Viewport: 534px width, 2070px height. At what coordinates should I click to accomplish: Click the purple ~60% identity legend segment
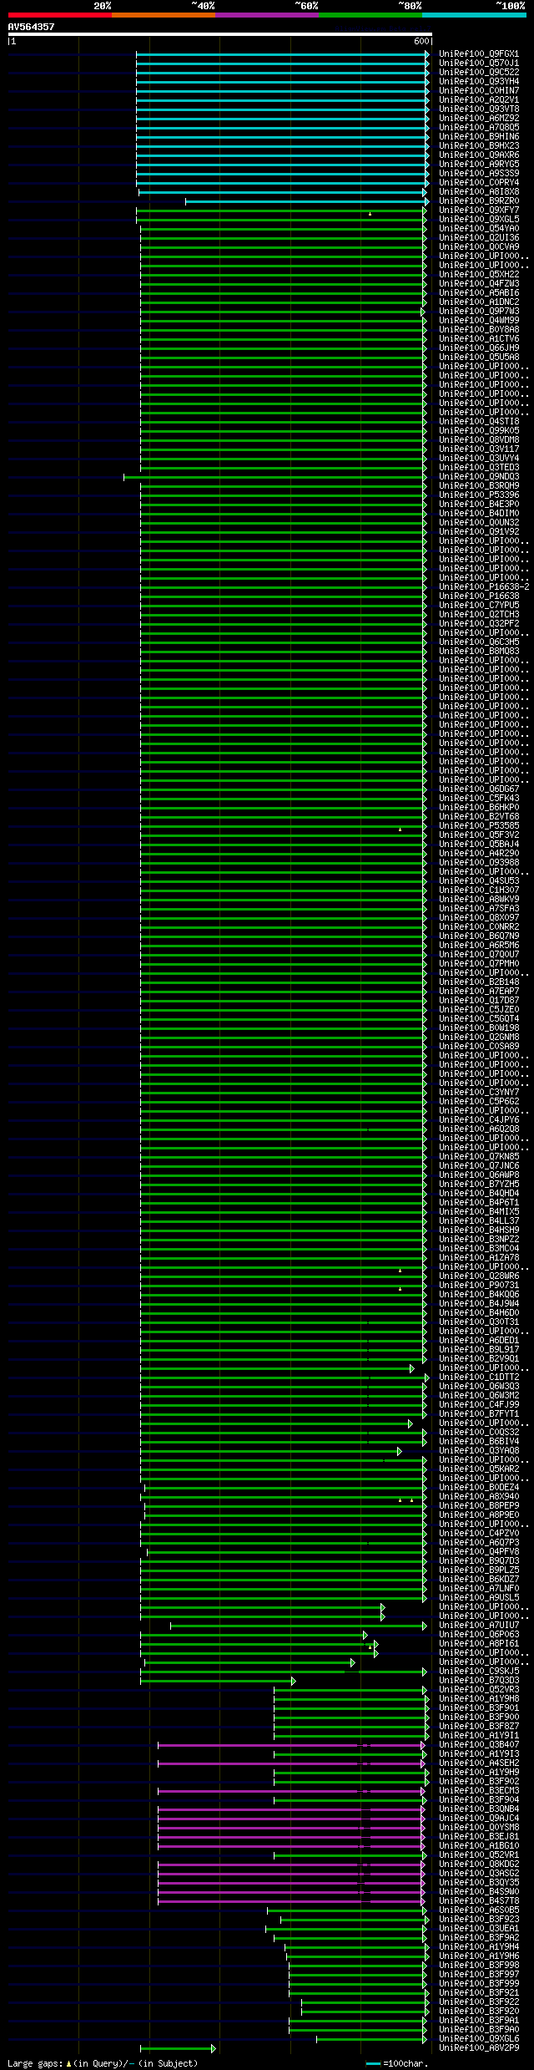point(266,15)
